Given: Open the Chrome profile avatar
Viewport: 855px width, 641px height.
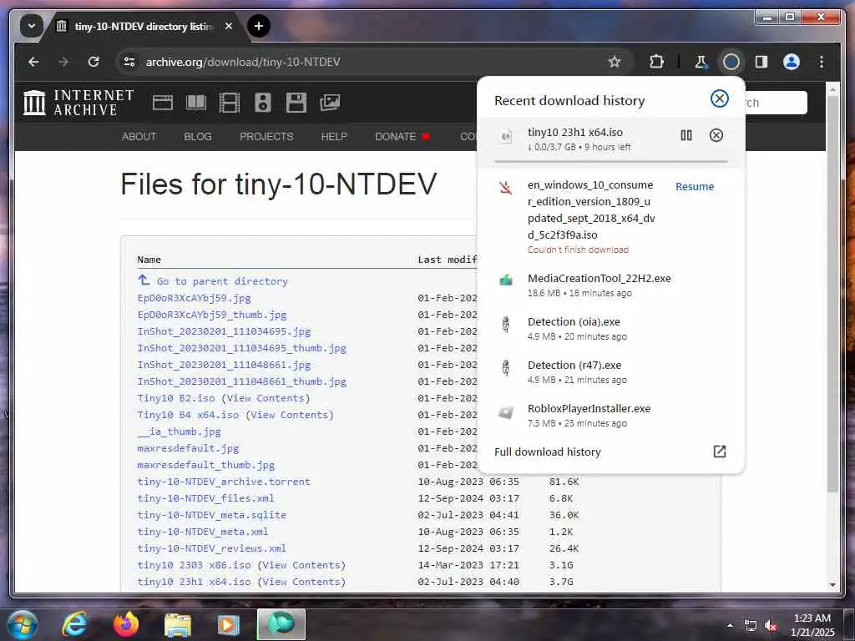Looking at the screenshot, I should (792, 62).
